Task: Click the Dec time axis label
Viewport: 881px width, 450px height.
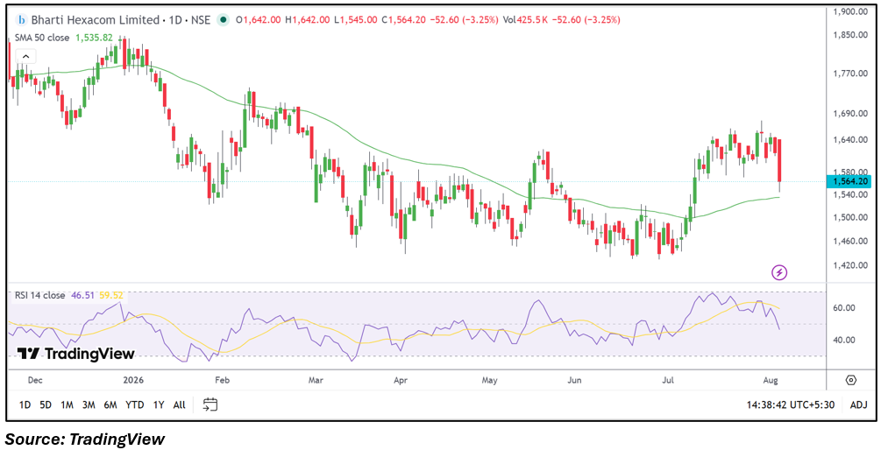Action: click(x=35, y=381)
